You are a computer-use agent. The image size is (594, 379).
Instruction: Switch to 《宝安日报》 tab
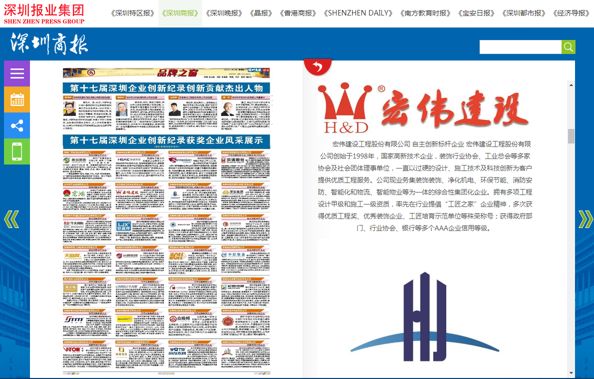click(x=476, y=13)
